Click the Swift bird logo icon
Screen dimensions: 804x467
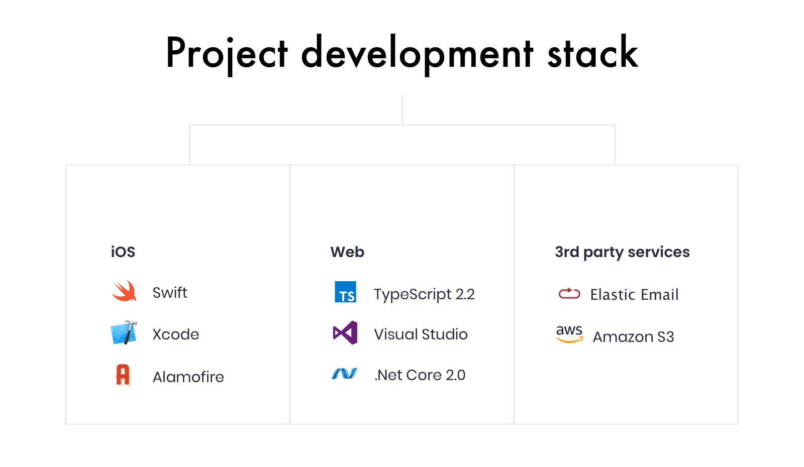[x=124, y=291]
